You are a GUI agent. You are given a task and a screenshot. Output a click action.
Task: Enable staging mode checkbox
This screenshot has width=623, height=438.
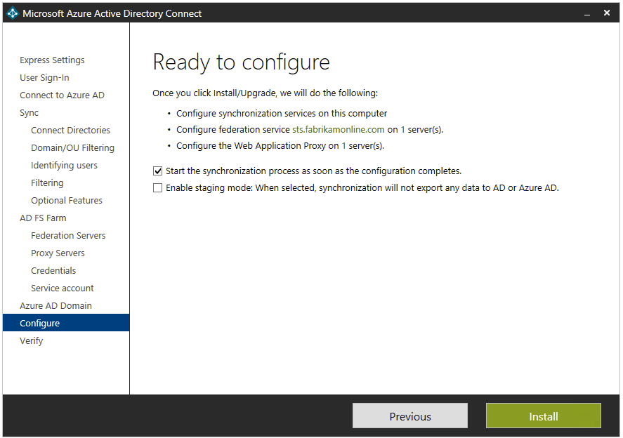(x=158, y=188)
